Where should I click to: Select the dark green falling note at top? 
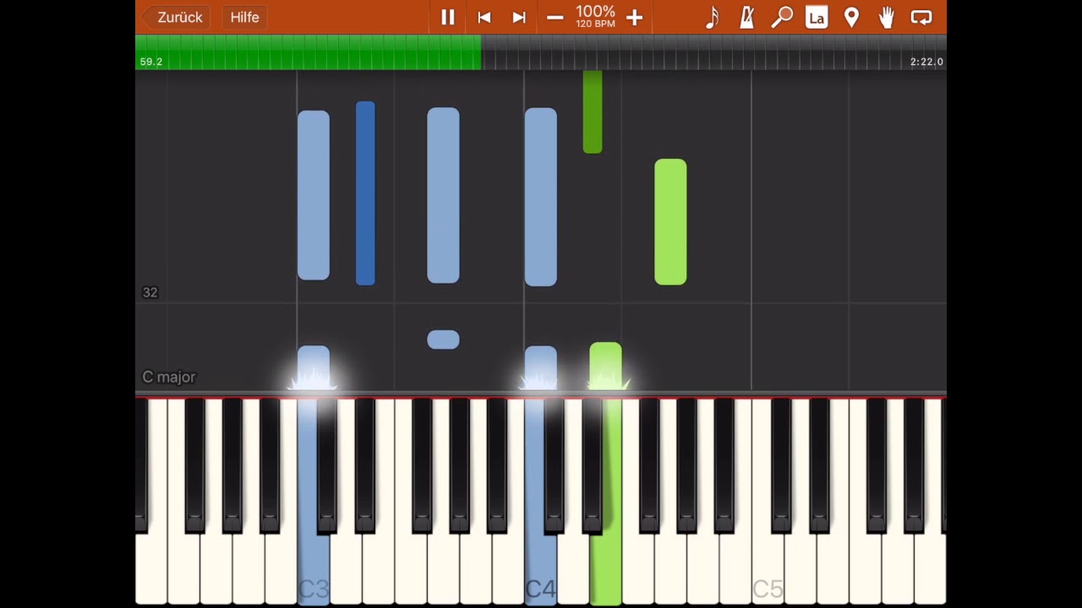pyautogui.click(x=593, y=112)
